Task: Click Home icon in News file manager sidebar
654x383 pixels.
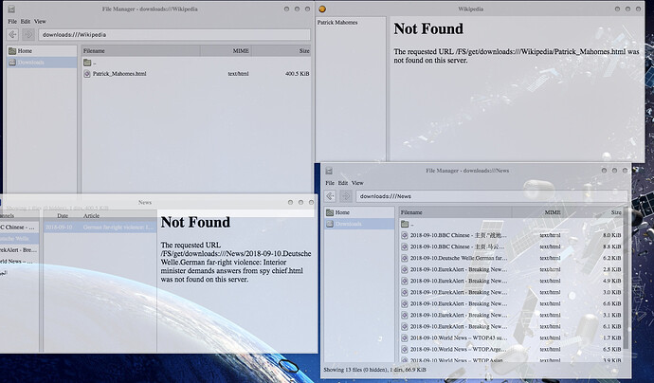Action: tap(330, 212)
